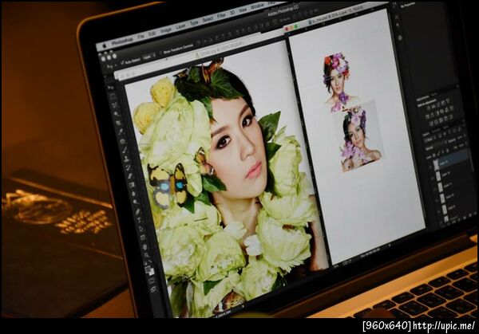Open the View menu
Viewport: 479px width, 334px height.
(243, 10)
